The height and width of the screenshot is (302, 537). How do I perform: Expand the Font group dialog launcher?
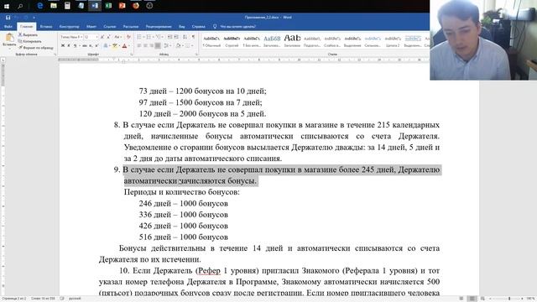(x=132, y=54)
